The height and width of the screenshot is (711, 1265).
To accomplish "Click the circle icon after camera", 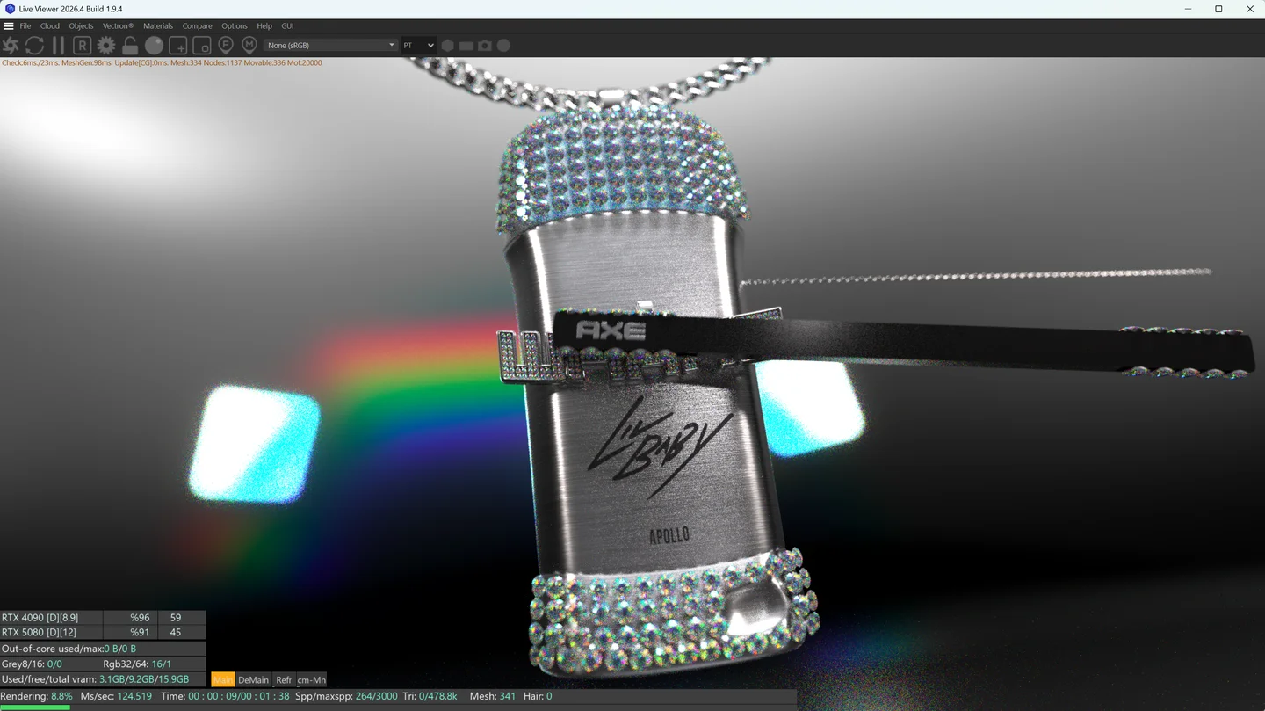I will 503,46.
